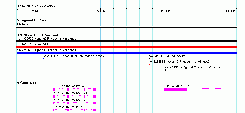Open the nsv4262836 (gnomADStructuralVariants) label
This screenshot has width=245, height=113.
click(x=179, y=62)
